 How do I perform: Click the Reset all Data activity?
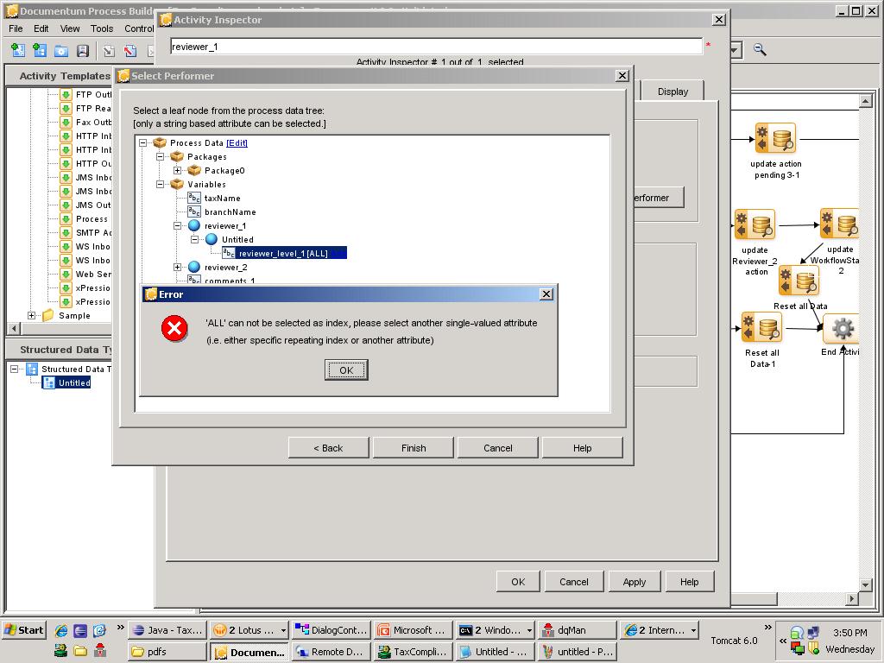(799, 281)
